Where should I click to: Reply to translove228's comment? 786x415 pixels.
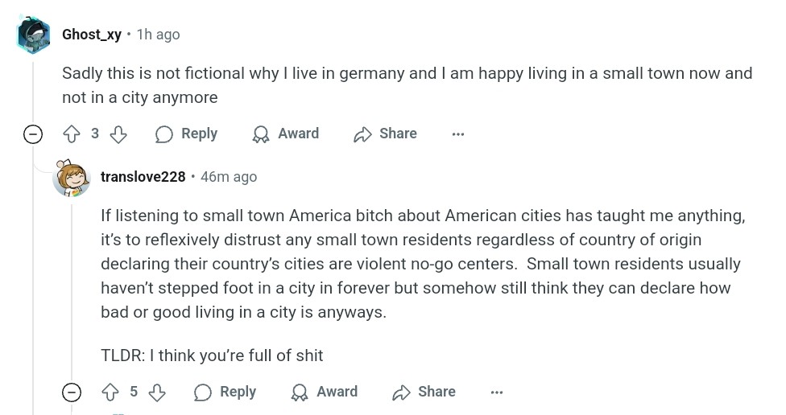tap(225, 392)
